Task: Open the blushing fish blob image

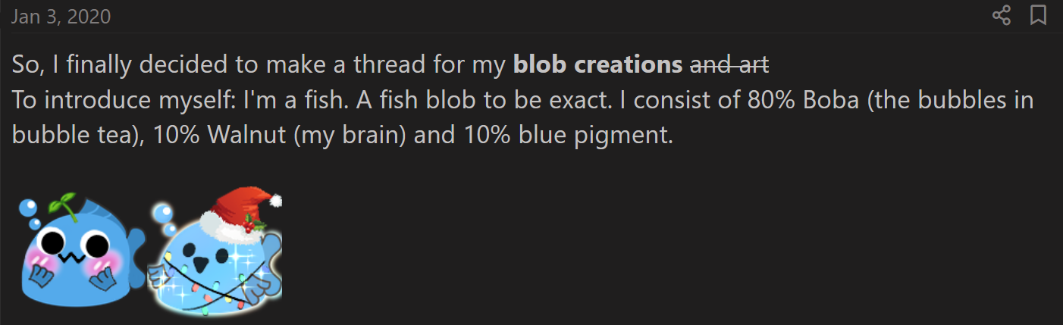Action: pos(81,251)
